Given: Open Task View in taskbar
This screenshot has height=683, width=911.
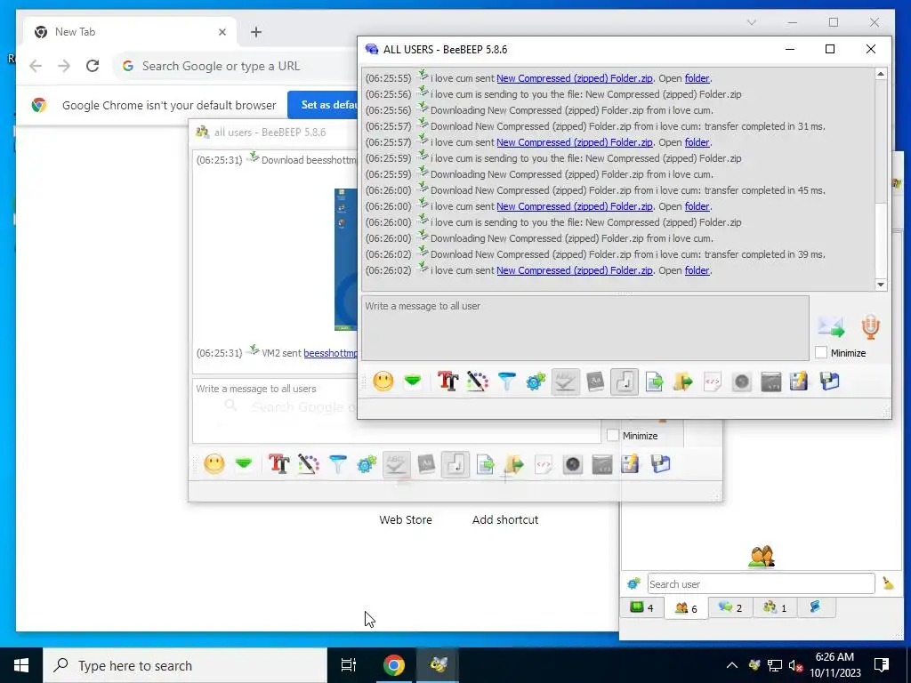Looking at the screenshot, I should point(349,665).
